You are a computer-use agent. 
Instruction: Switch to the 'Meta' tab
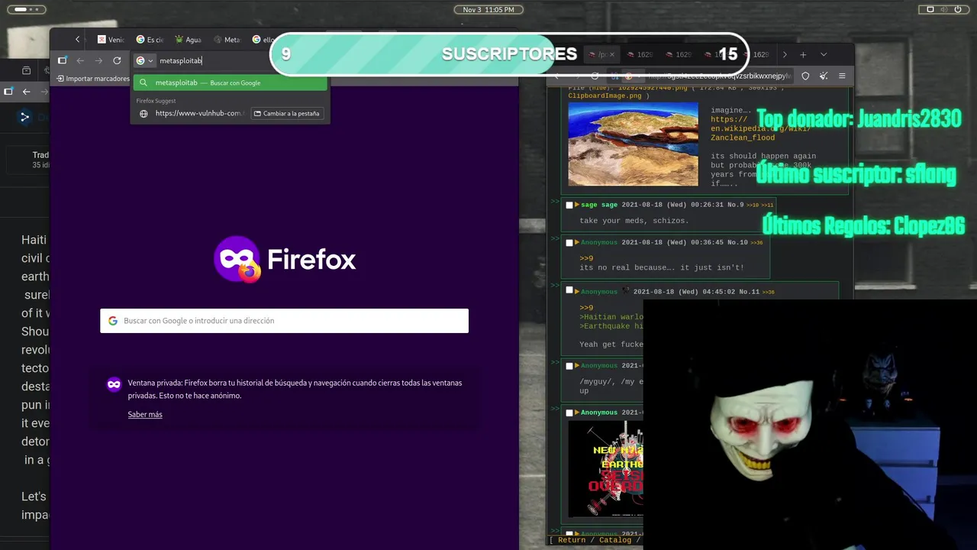pos(227,40)
